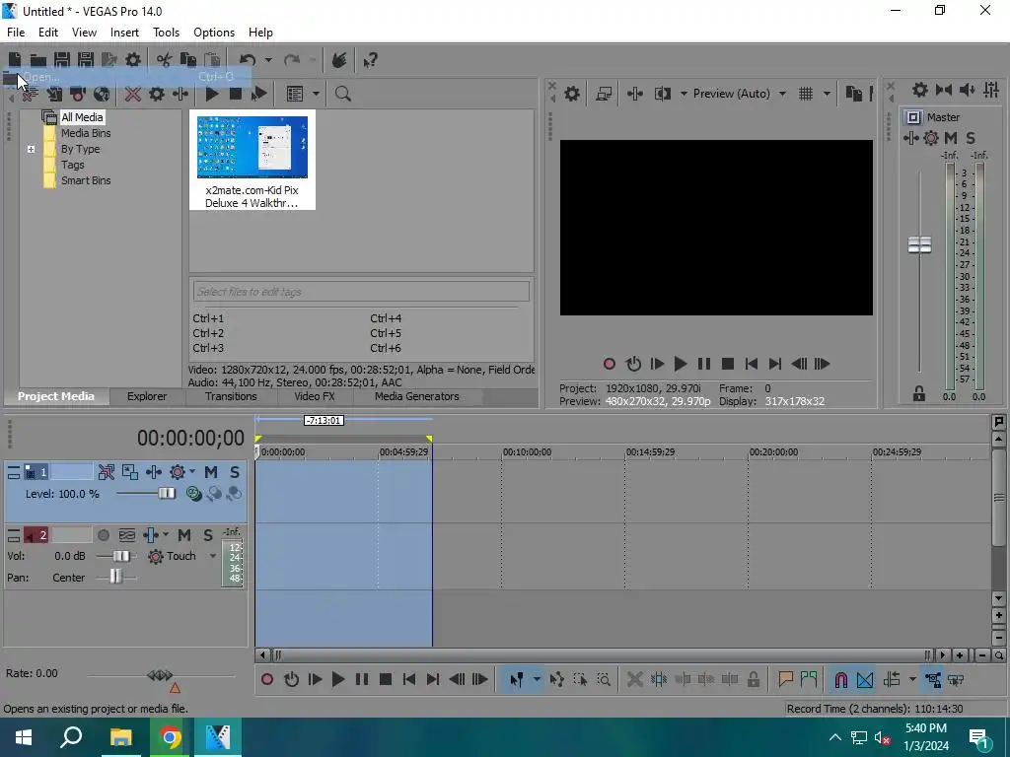Open split screen view dropdown arrow

click(x=684, y=94)
